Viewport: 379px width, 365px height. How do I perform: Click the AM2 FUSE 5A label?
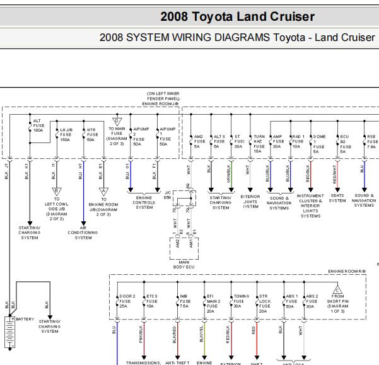tap(200, 141)
